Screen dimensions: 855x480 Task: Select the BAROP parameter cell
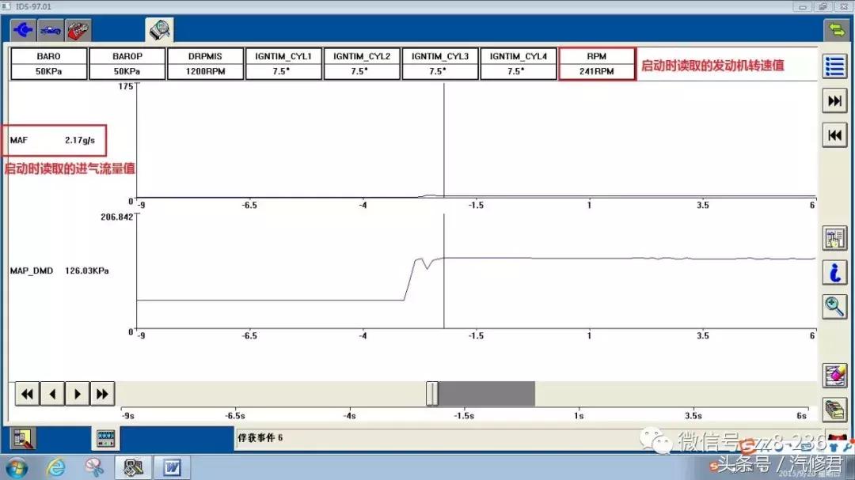[127, 64]
